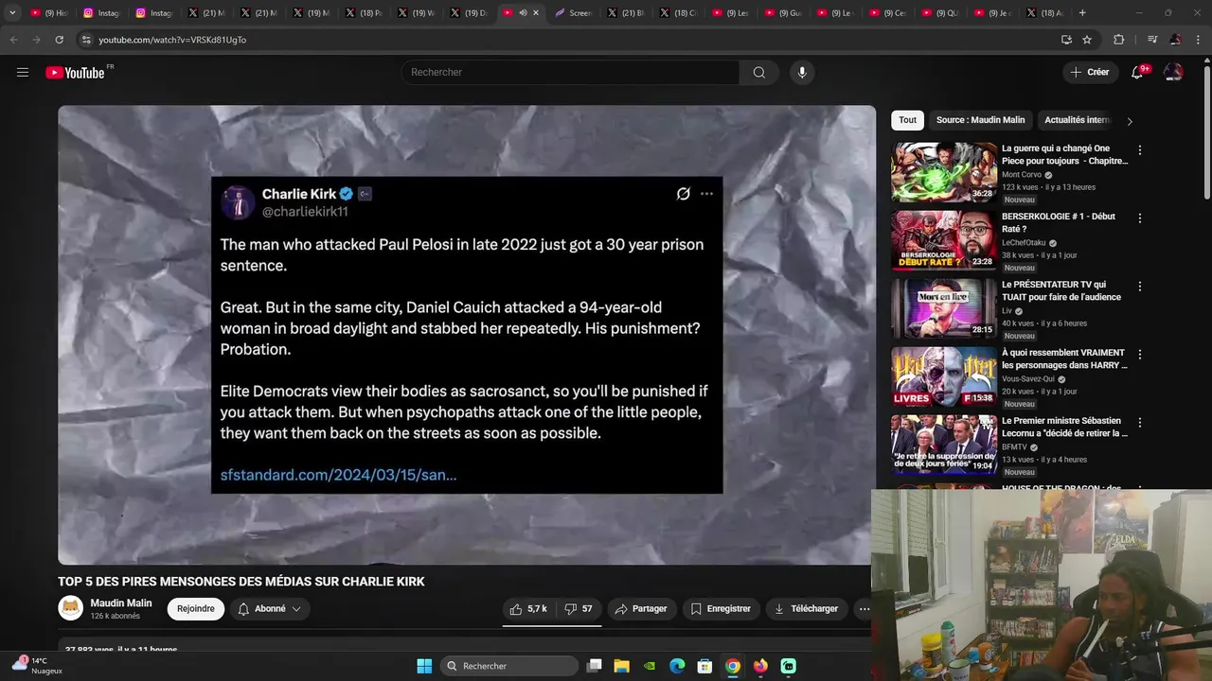The height and width of the screenshot is (681, 1212).
Task: Click Le PRÉSENTATEUR TV video title
Action: pyautogui.click(x=1061, y=290)
